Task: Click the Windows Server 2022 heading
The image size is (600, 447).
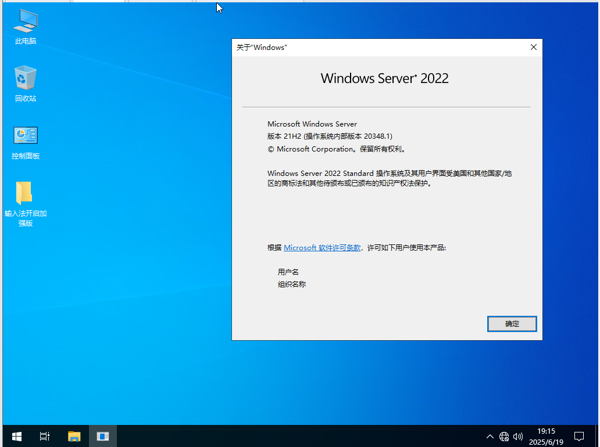Action: (384, 78)
